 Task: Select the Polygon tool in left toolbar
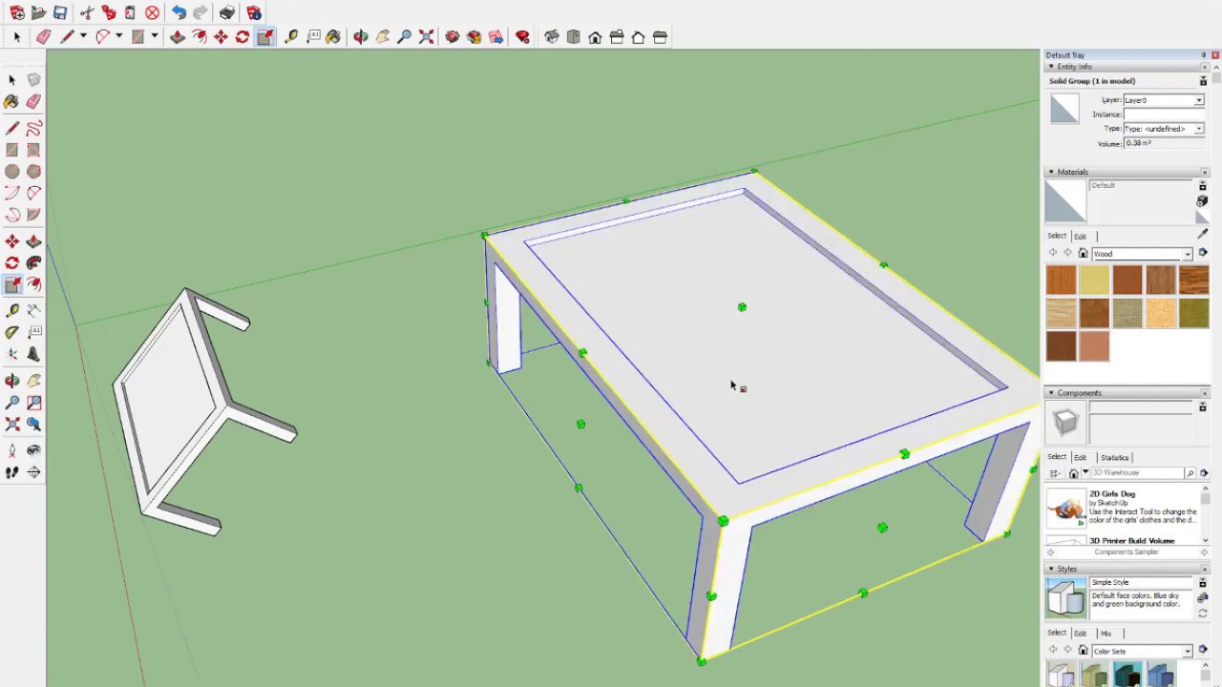click(33, 172)
